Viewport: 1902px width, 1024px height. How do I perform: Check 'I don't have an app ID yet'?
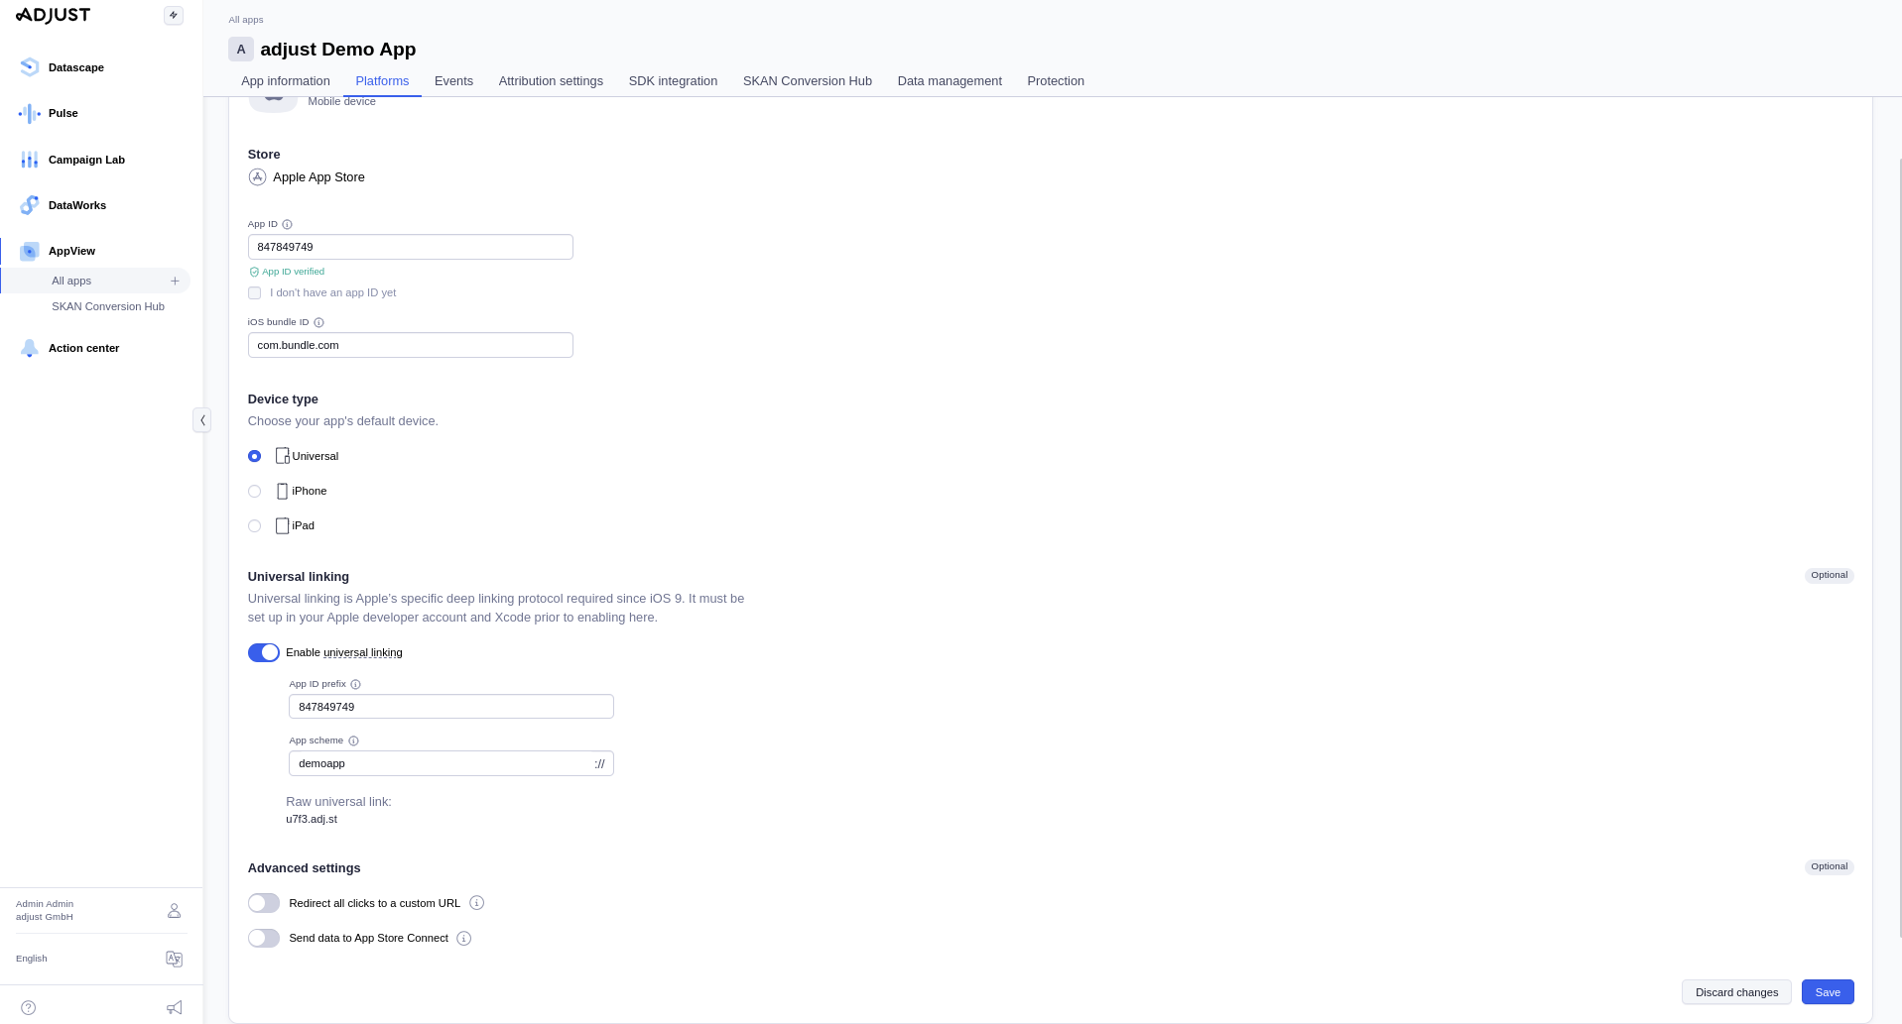tap(255, 292)
